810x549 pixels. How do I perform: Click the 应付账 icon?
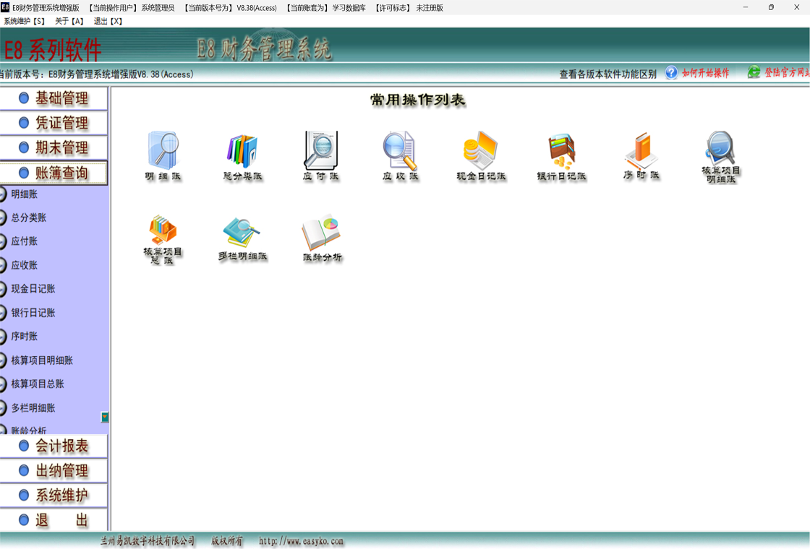click(x=321, y=152)
